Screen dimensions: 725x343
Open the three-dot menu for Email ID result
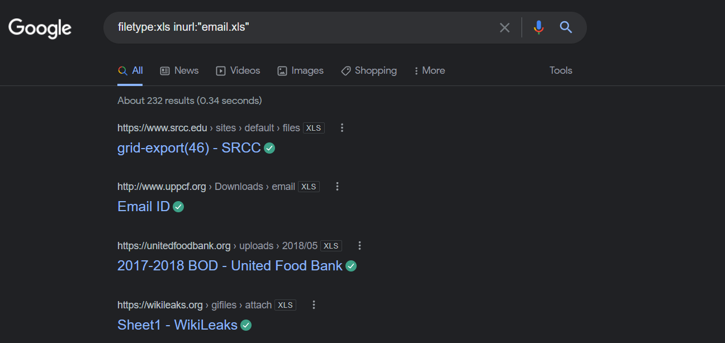337,186
